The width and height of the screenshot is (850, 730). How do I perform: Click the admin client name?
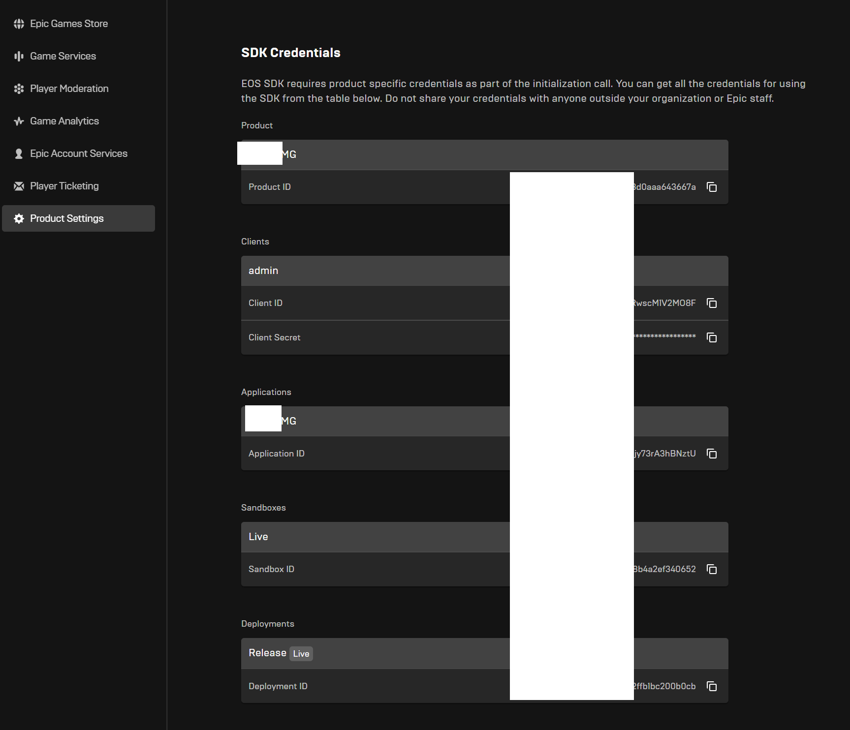pos(263,271)
